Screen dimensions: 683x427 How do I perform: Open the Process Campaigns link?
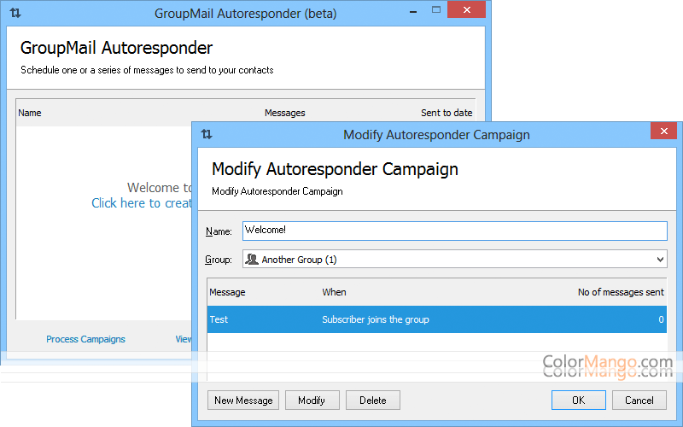click(85, 339)
